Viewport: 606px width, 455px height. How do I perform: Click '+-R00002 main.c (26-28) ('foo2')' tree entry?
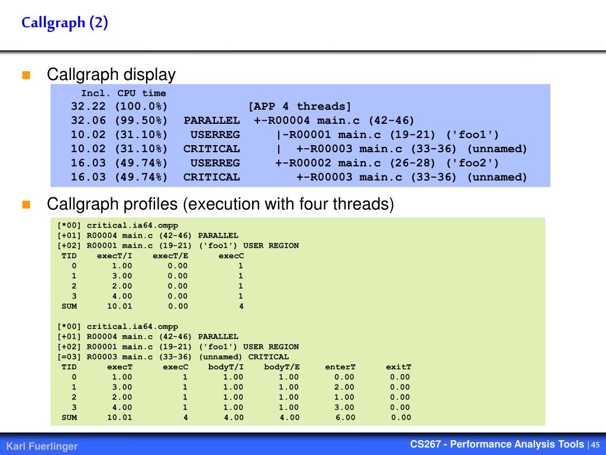(387, 163)
